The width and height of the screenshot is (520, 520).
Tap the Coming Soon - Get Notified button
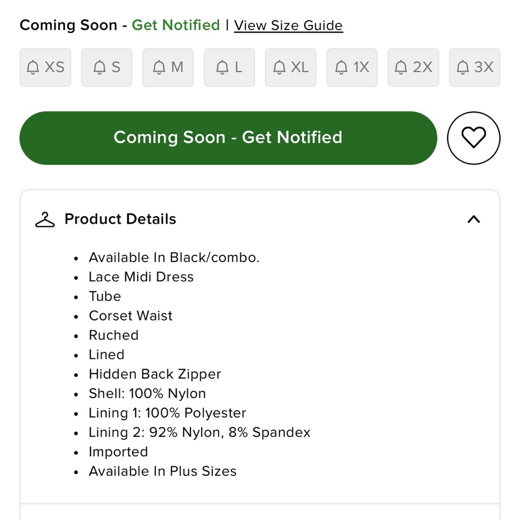click(228, 138)
